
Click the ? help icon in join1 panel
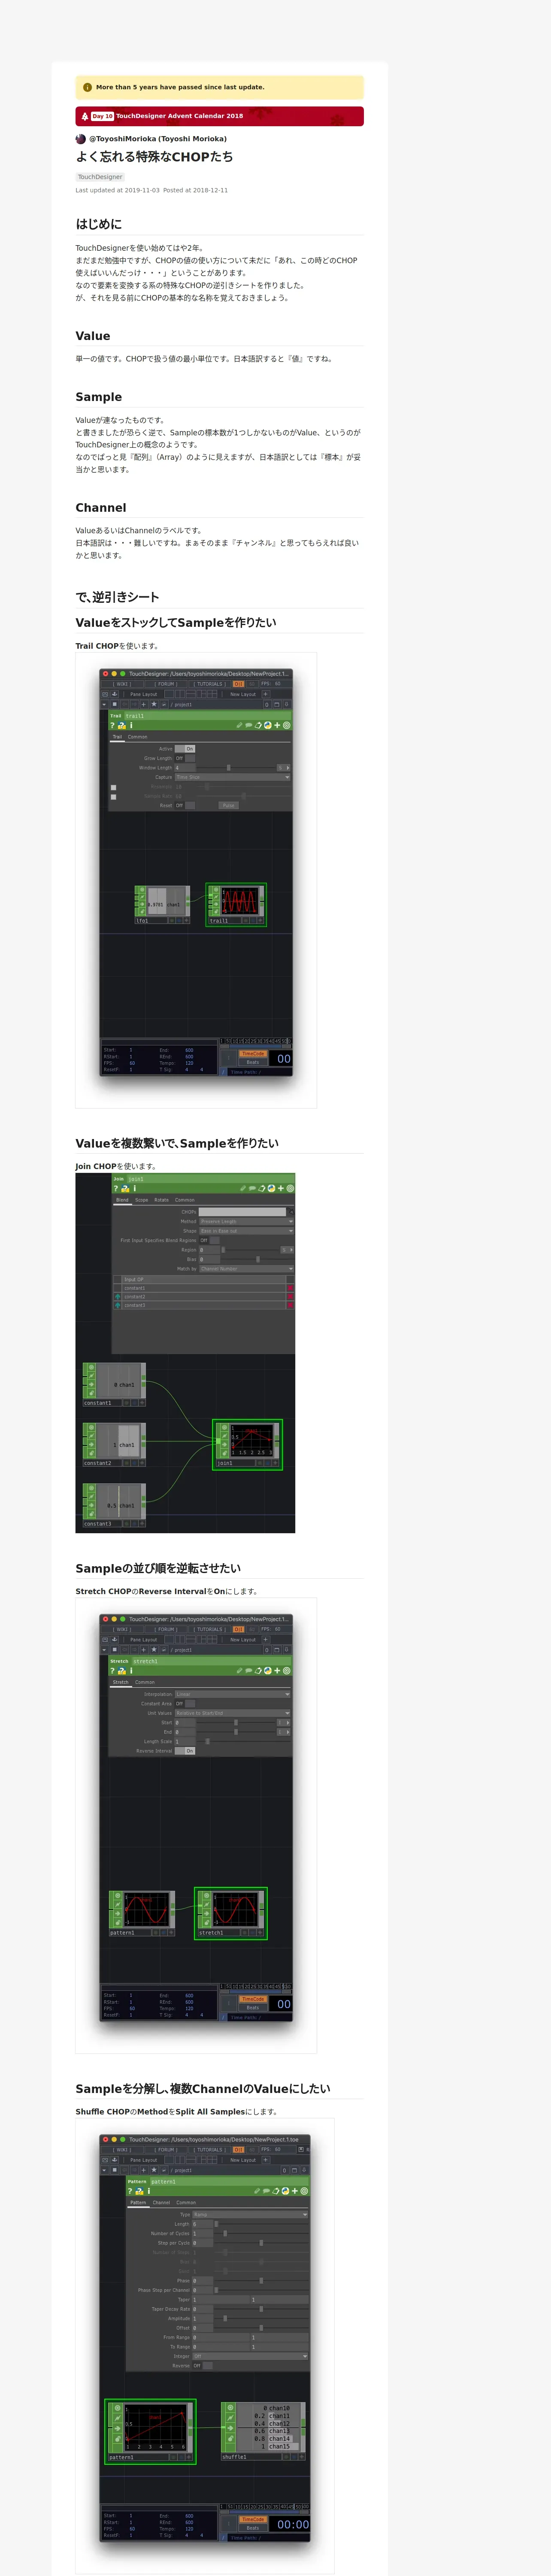point(115,1189)
